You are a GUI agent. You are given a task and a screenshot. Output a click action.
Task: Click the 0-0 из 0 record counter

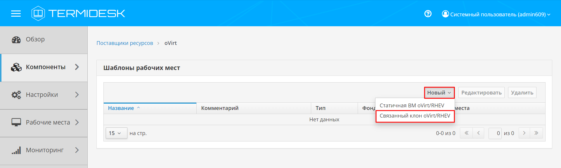click(446, 133)
